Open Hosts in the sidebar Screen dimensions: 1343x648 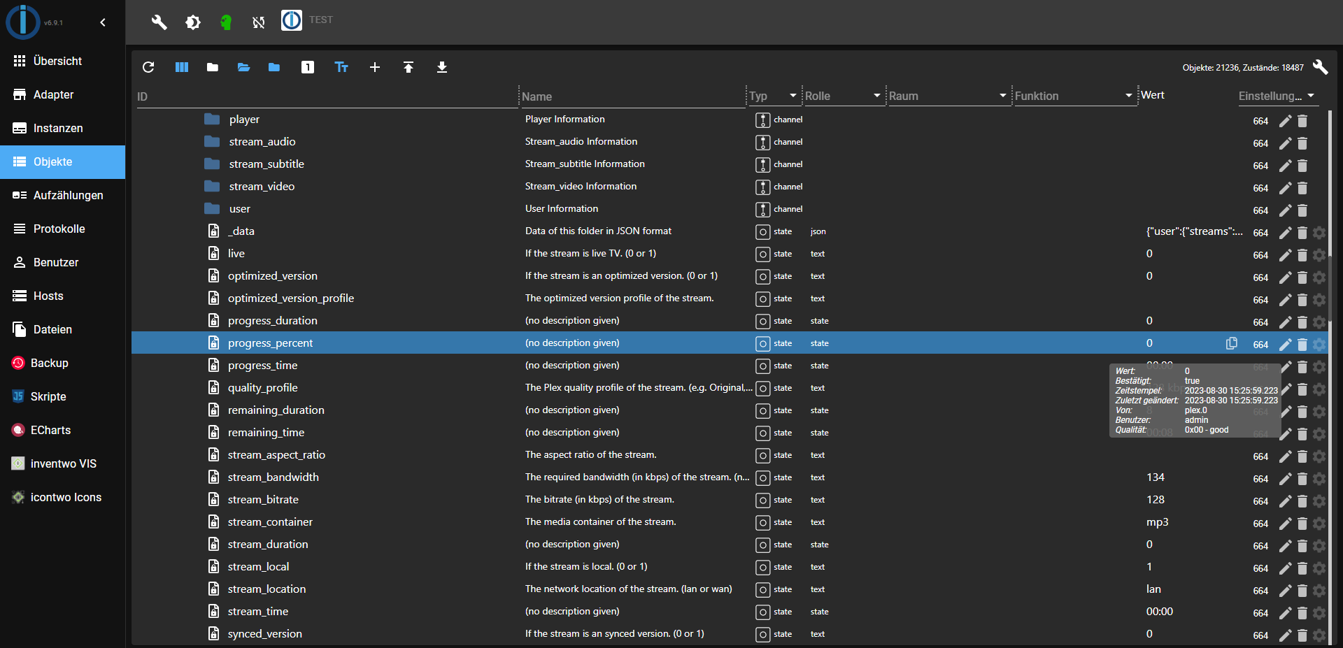(x=63, y=296)
